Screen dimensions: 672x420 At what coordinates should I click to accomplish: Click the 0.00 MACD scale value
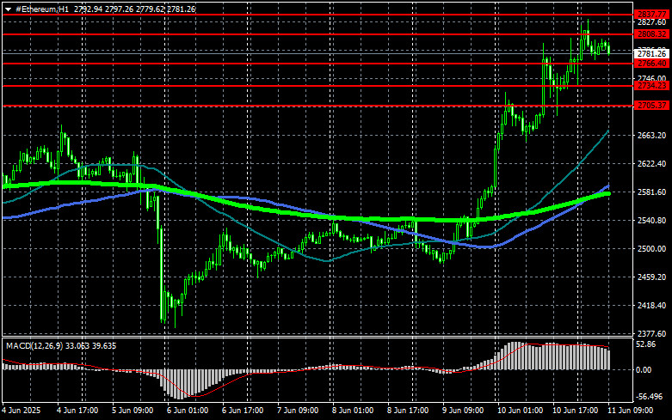click(644, 370)
